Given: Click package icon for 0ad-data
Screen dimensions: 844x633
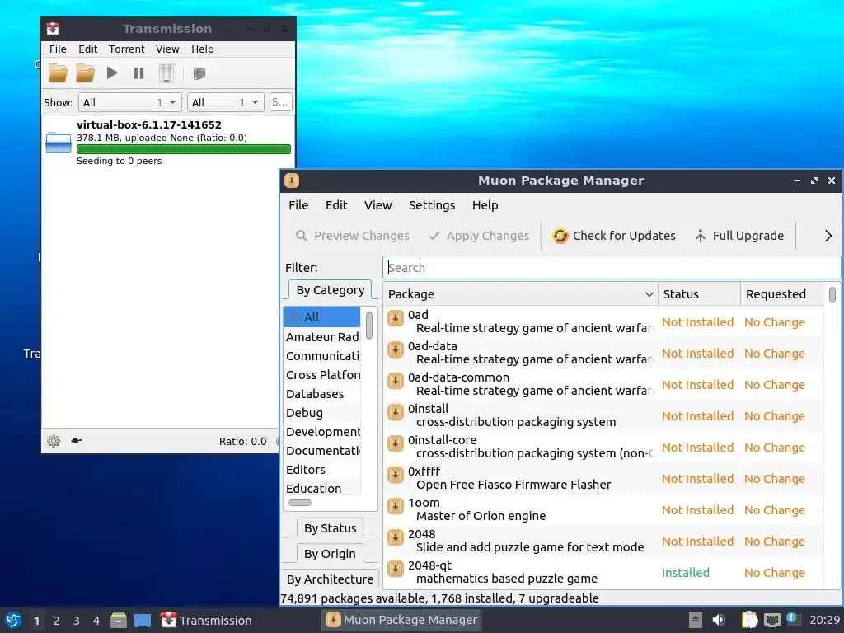Looking at the screenshot, I should click(396, 349).
